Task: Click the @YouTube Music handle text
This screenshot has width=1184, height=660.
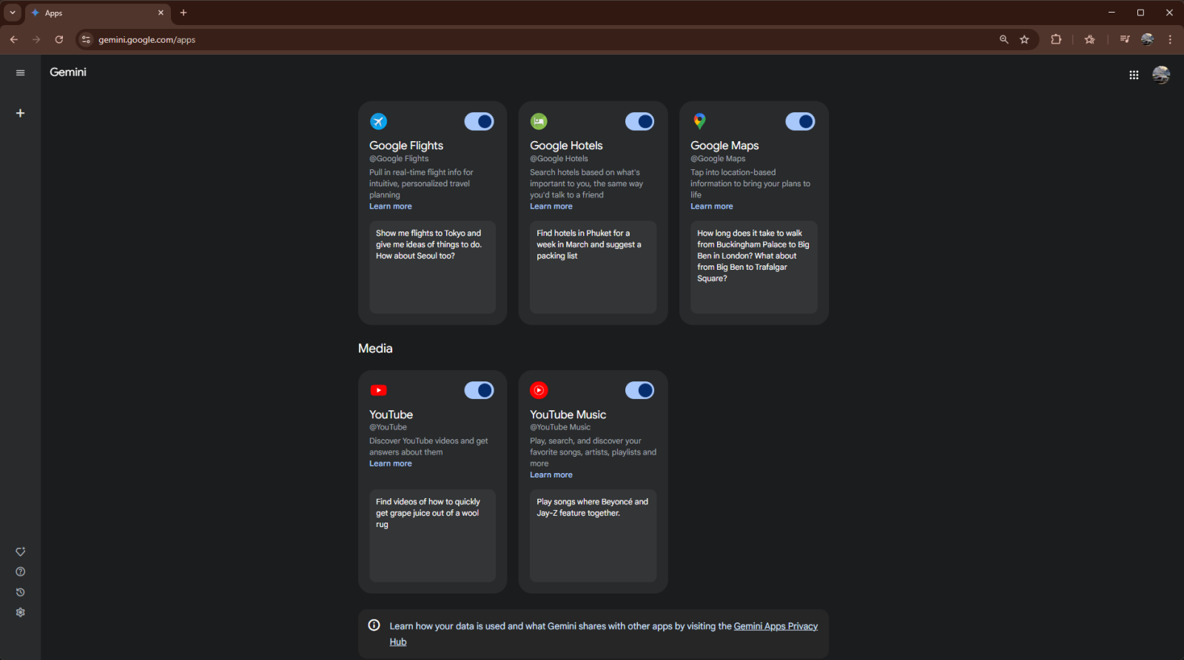Action: click(x=560, y=426)
